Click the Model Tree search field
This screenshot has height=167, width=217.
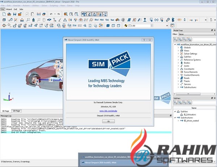[x=204, y=39]
